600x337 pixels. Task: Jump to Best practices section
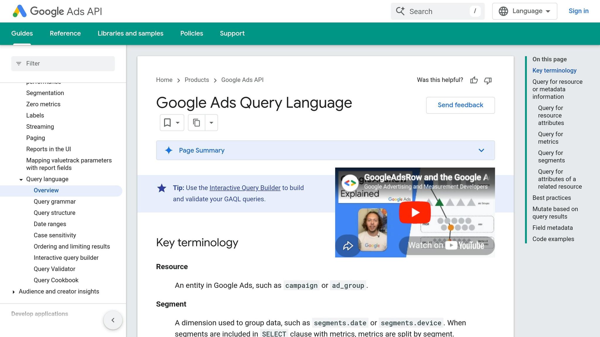point(552,198)
